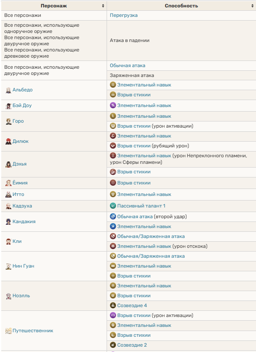Viewport: 256px width, 352px height.
Task: Open Кандакия's Обычная атака link
Action: pos(135,217)
